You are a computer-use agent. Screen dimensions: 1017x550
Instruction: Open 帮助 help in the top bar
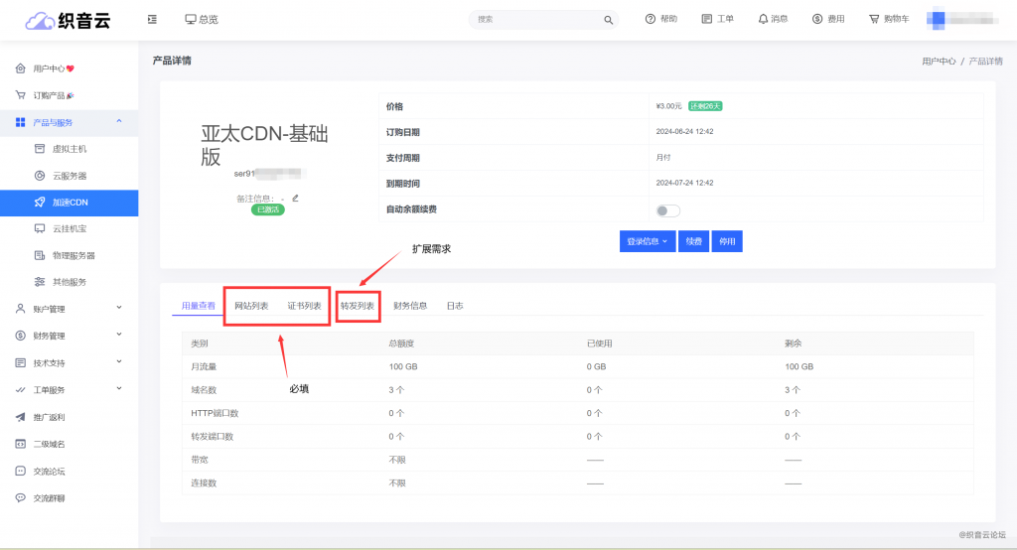tap(660, 19)
